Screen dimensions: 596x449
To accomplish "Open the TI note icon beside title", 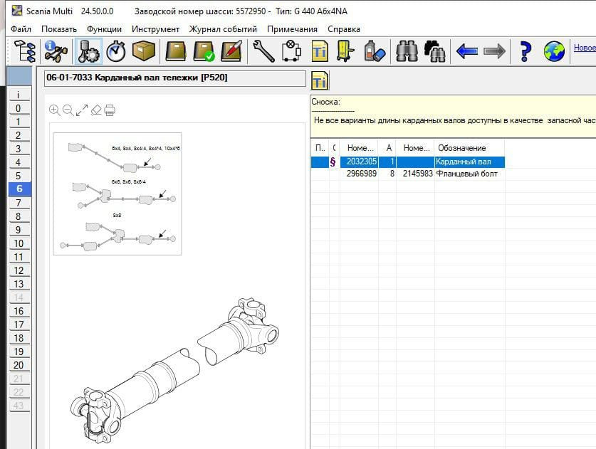I will pos(320,80).
